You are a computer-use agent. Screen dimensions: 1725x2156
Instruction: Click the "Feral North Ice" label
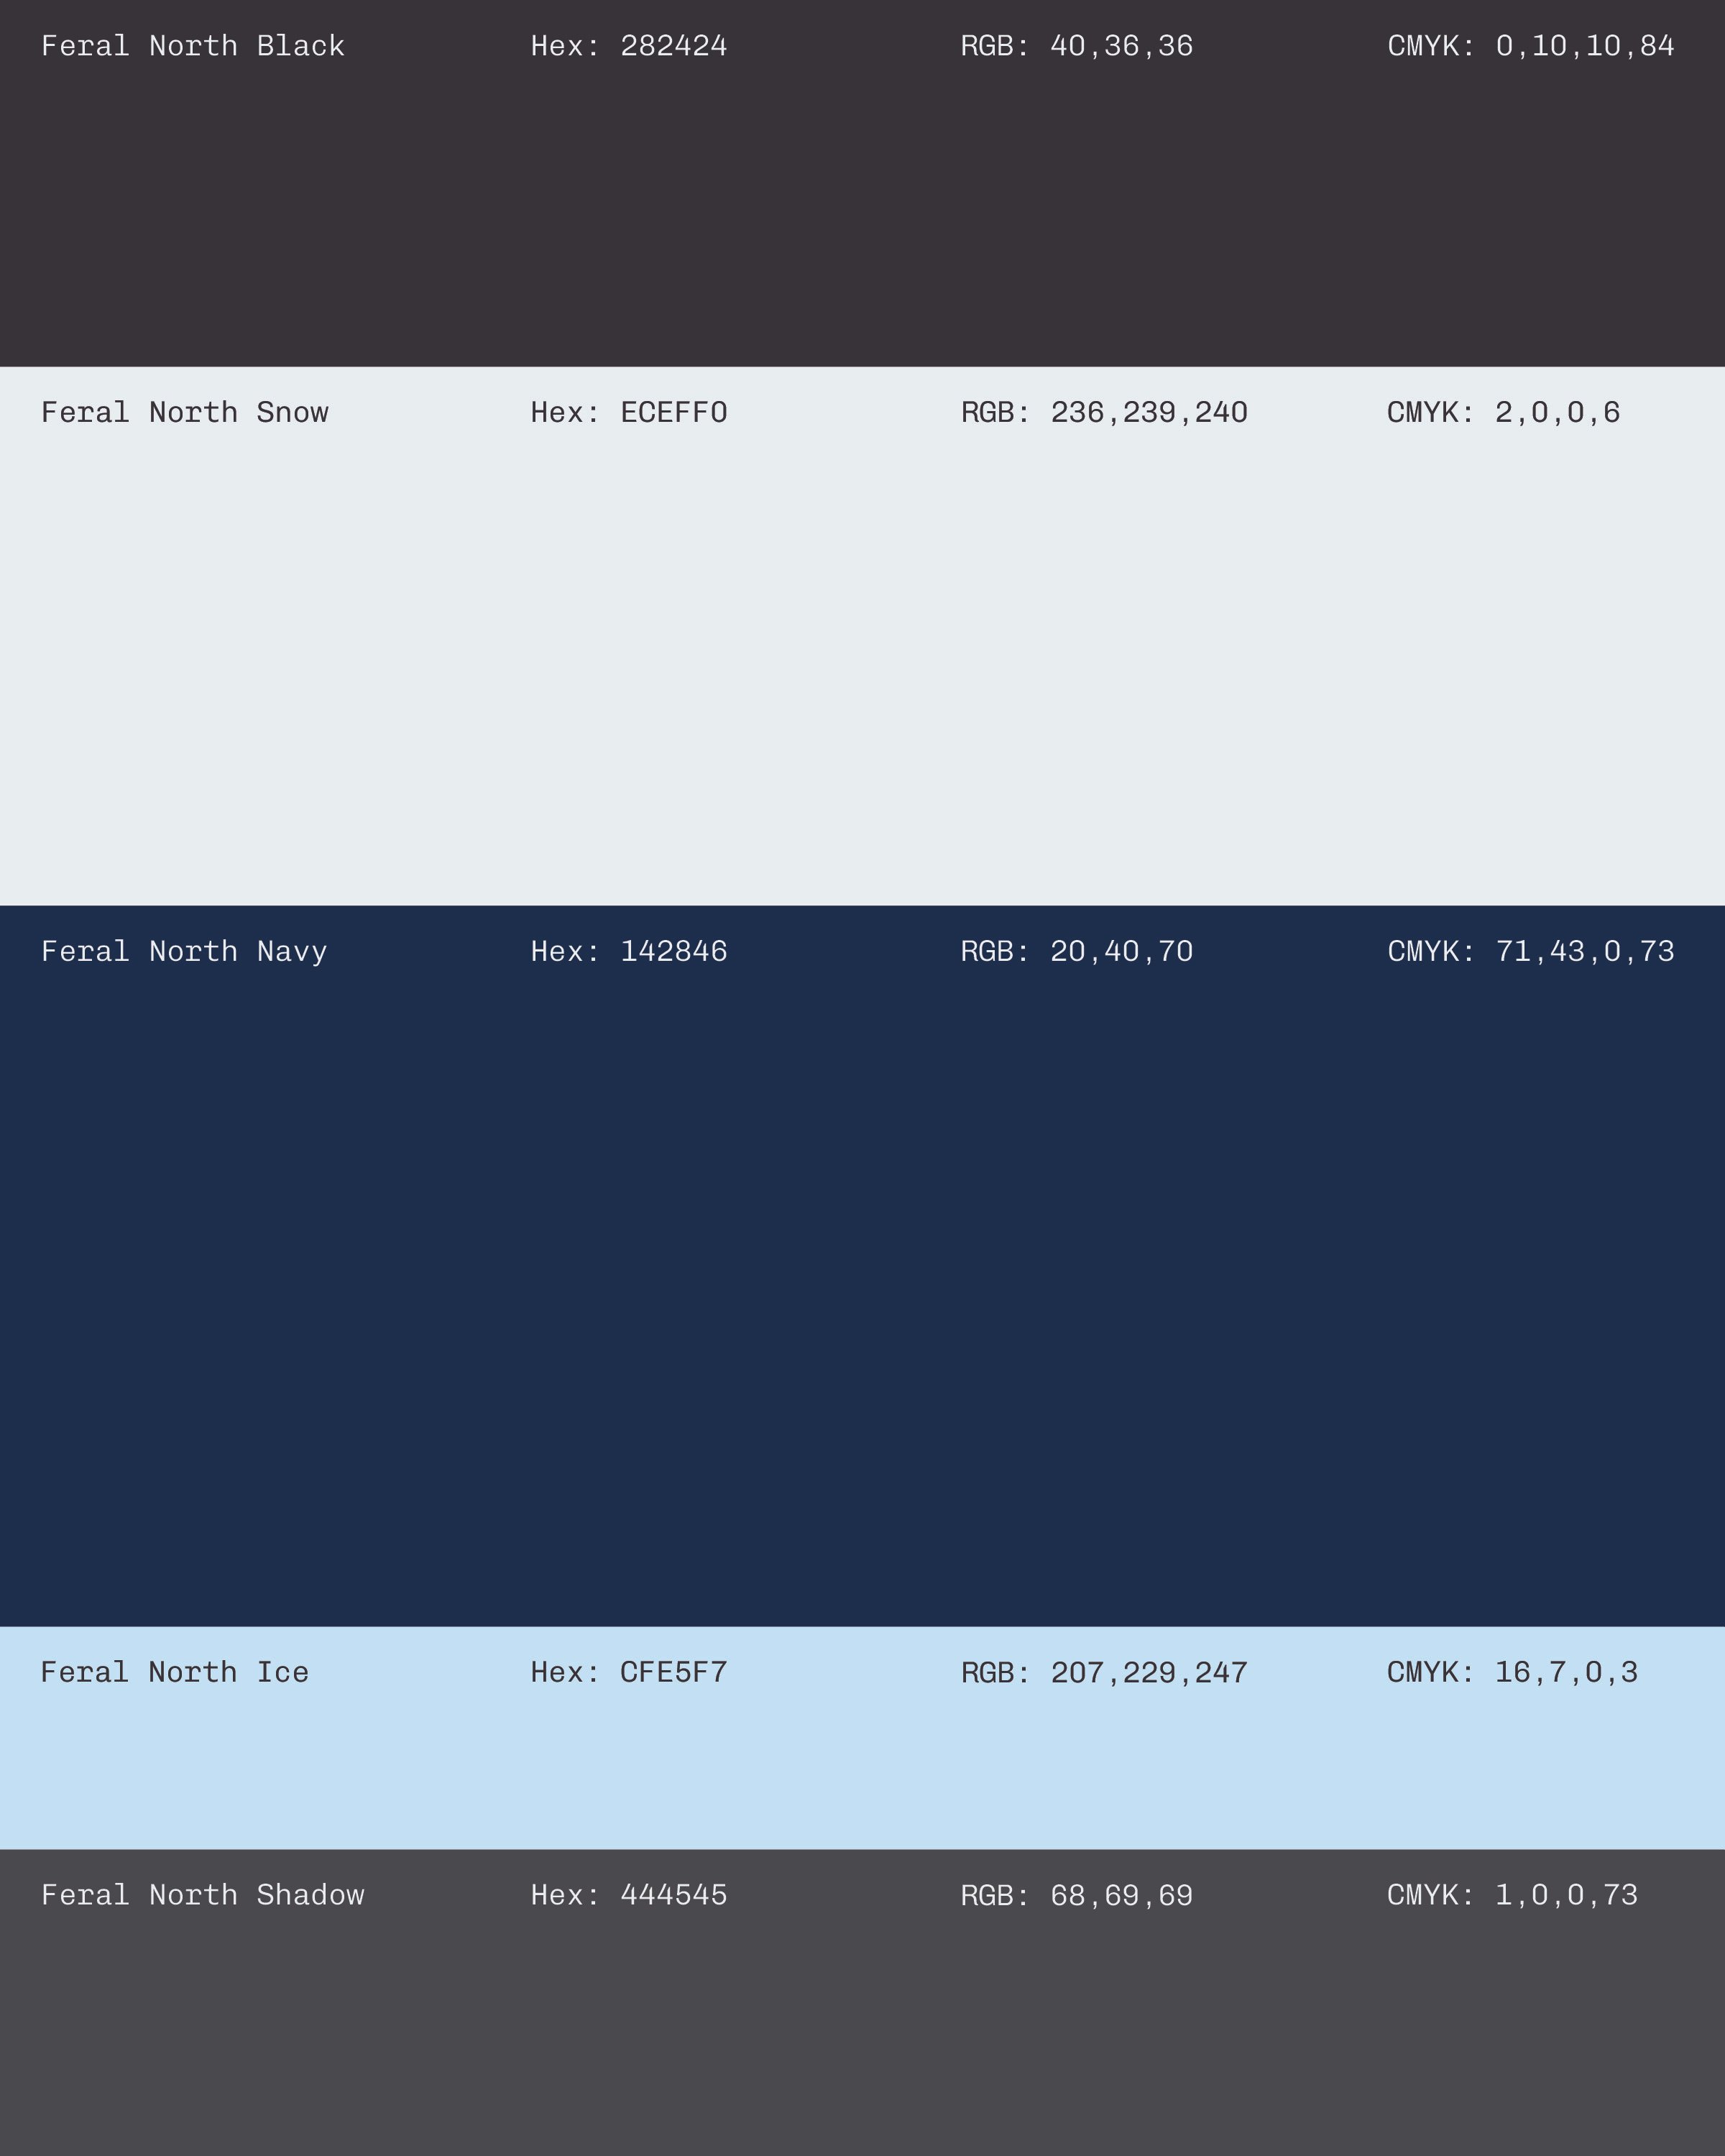[x=175, y=1672]
